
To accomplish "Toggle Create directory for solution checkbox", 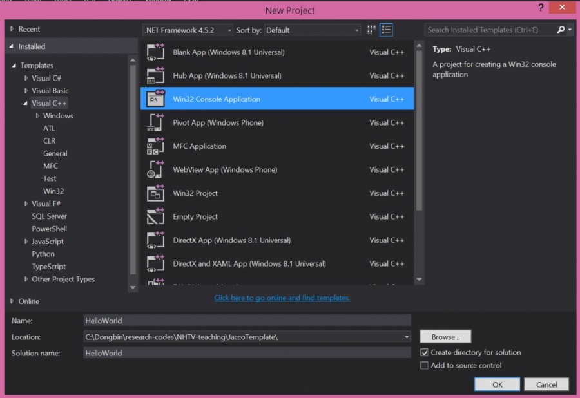I will [424, 352].
